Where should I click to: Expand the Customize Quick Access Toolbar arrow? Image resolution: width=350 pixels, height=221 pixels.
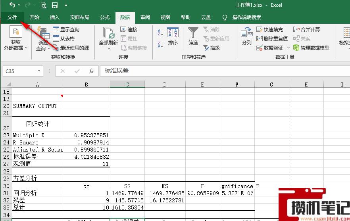66,5
